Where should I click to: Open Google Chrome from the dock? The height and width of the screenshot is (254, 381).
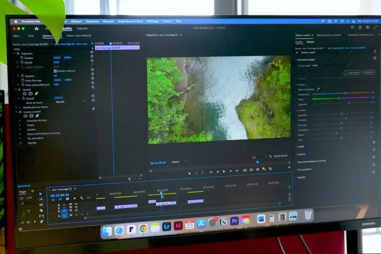(x=143, y=229)
